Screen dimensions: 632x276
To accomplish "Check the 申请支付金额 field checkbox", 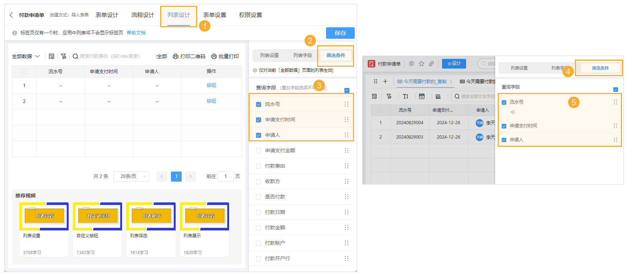I will (259, 151).
